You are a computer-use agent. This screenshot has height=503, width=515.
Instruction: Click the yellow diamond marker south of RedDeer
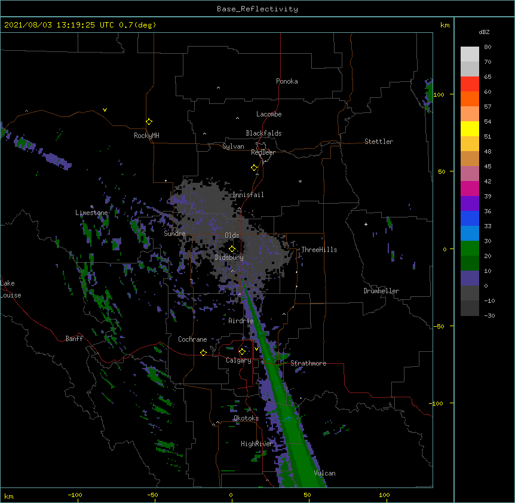[x=254, y=168]
